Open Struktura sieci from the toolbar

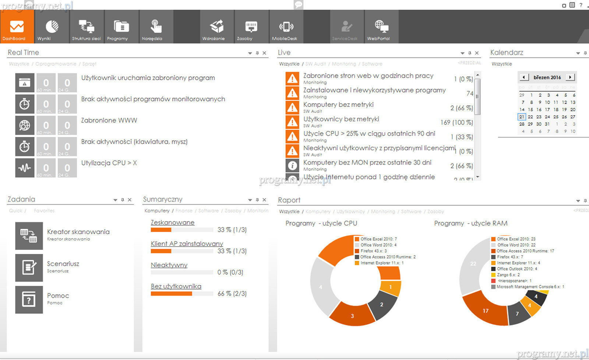87,27
